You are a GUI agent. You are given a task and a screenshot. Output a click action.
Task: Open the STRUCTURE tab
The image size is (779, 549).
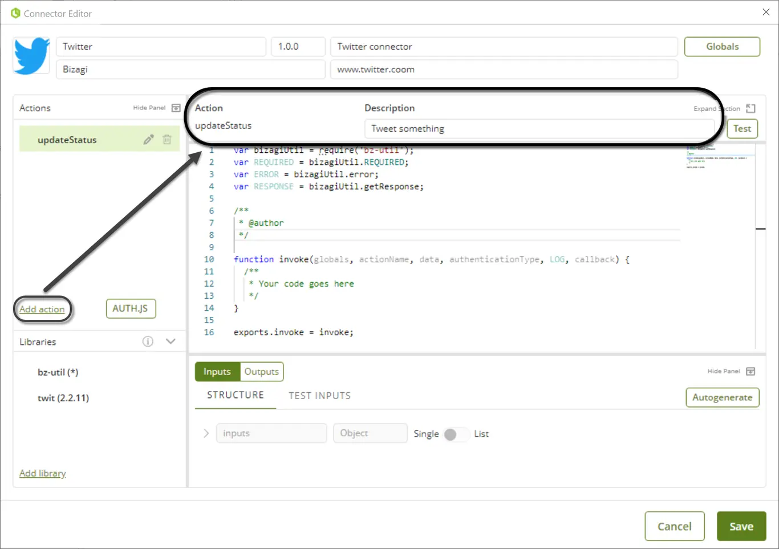[236, 395]
